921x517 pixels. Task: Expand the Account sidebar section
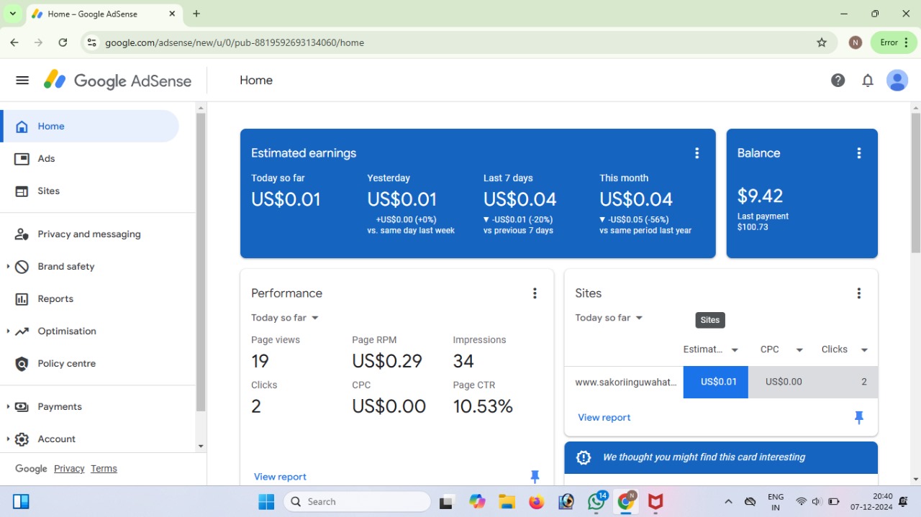click(8, 439)
